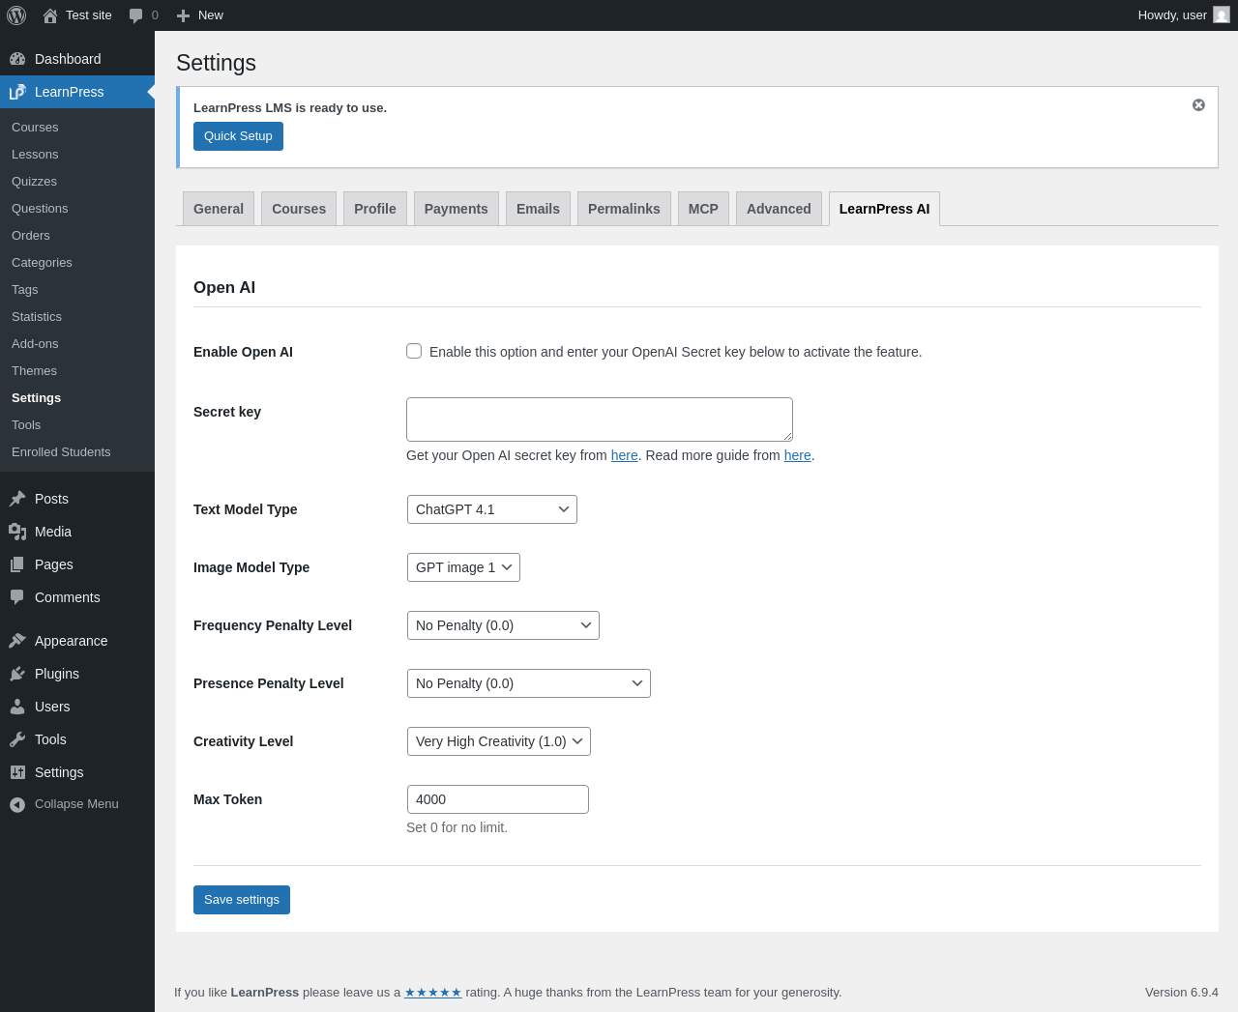
Task: Open the Creativity Level dropdown
Action: (x=499, y=741)
